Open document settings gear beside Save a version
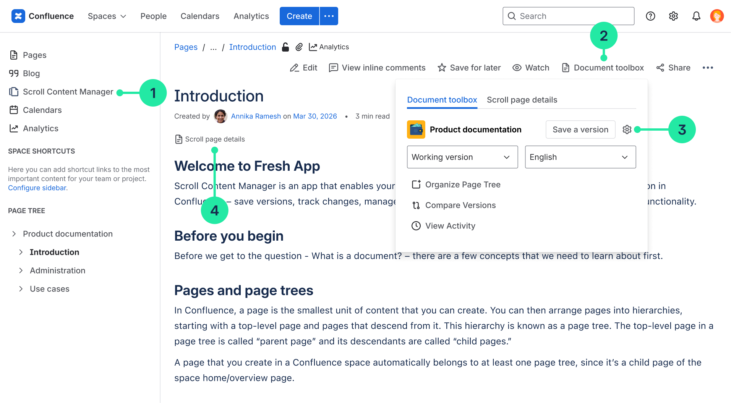 click(627, 129)
